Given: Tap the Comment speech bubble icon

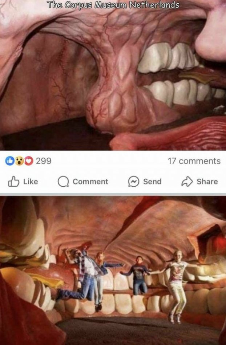Looking at the screenshot, I should (63, 182).
